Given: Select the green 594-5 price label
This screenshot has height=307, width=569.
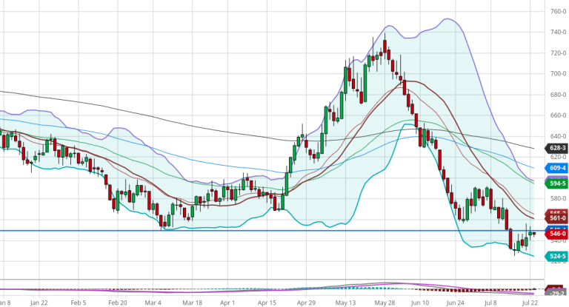Looking at the screenshot, I should pyautogui.click(x=557, y=183).
